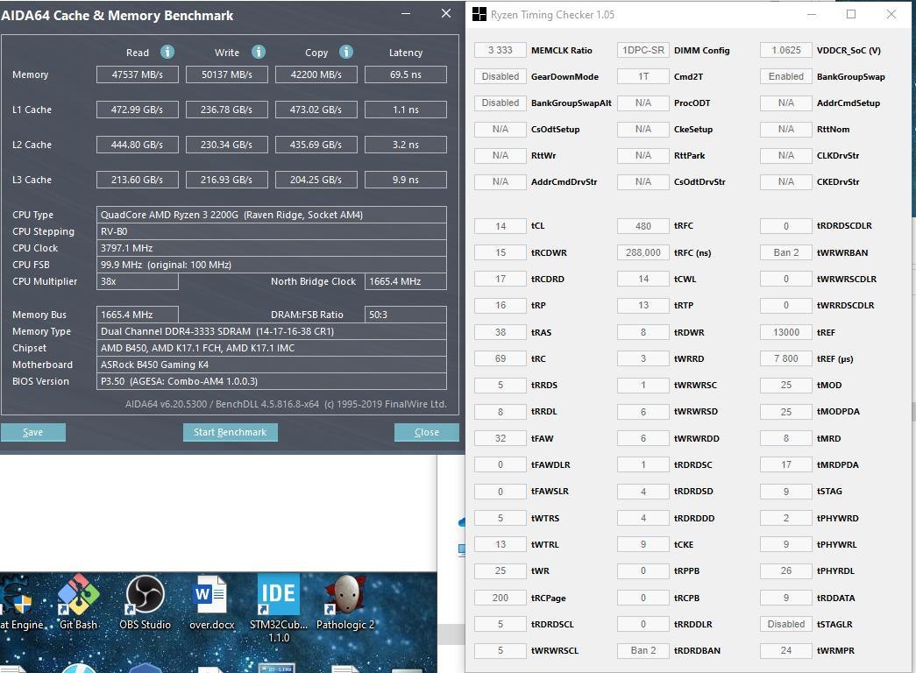The image size is (916, 673).
Task: Click the Motherboard field ASRock B450 Gaming K4
Action: pyautogui.click(x=272, y=365)
